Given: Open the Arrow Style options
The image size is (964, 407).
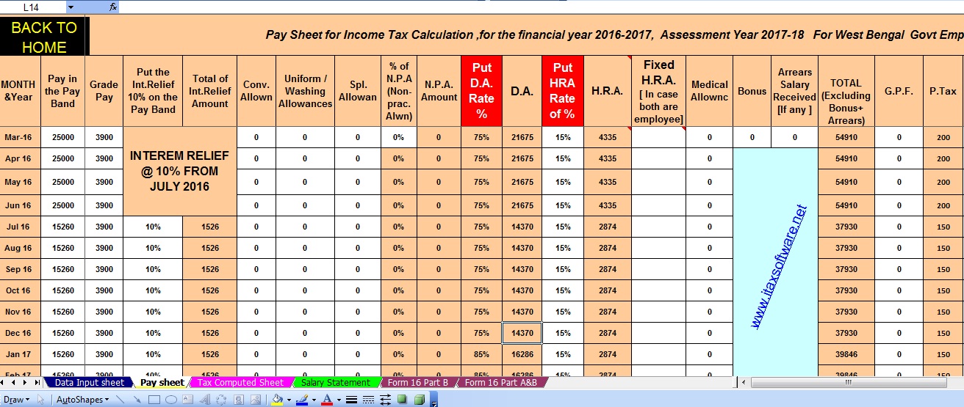Looking at the screenshot, I should click(385, 400).
